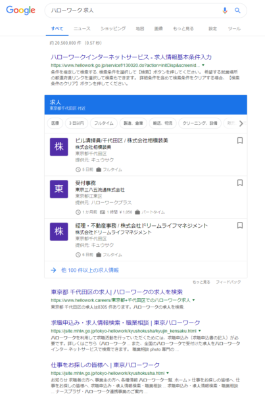Open dropdown arrow beside hellowork.go.jp URL
This screenshot has height=394, width=265.
click(x=203, y=65)
